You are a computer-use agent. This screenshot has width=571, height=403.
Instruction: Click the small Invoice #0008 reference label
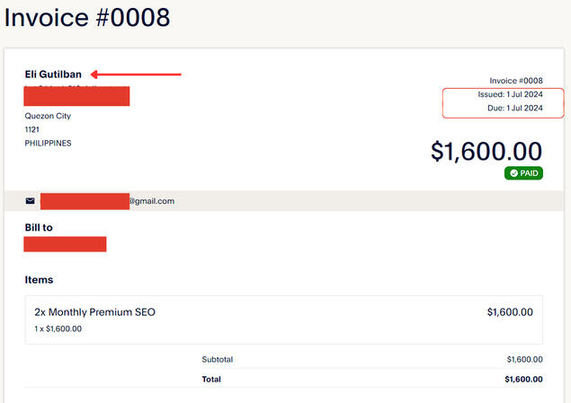tap(516, 80)
